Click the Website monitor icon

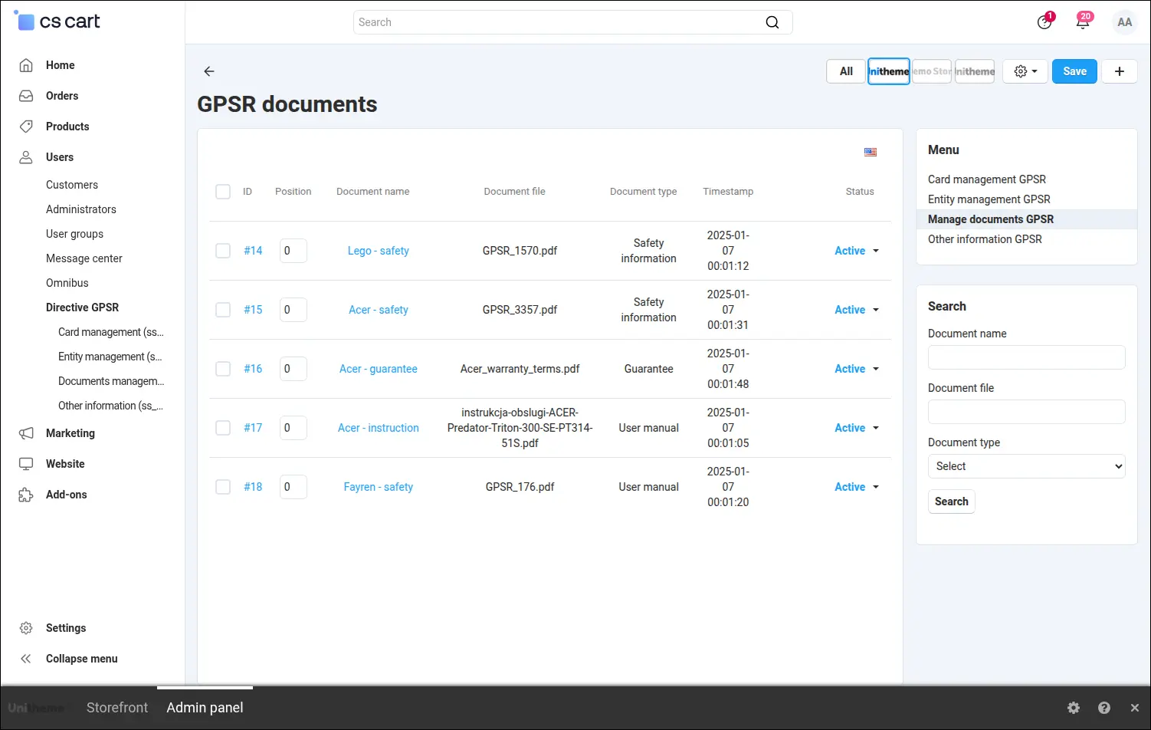pos(26,464)
